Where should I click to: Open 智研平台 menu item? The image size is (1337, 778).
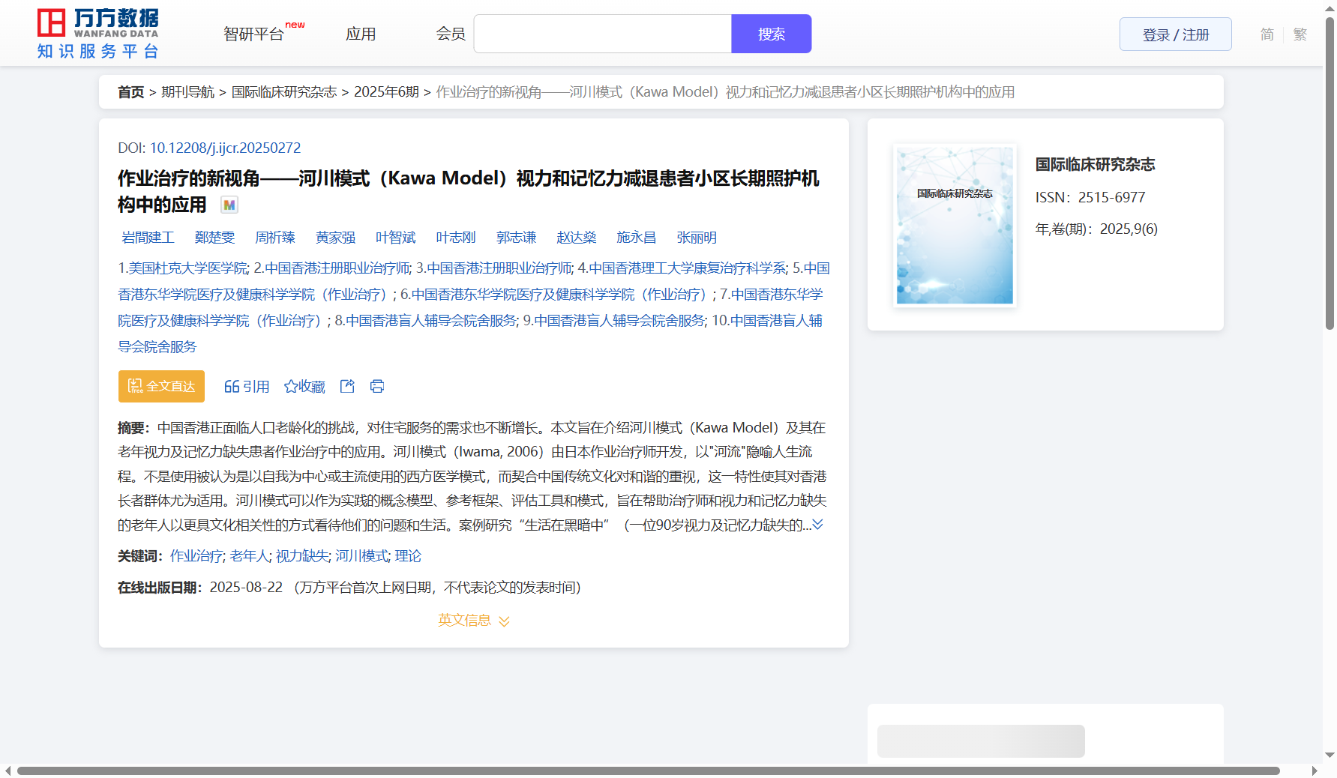point(254,34)
